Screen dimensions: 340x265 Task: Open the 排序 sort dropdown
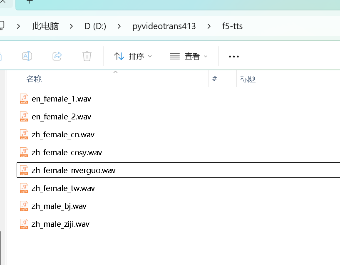click(133, 56)
